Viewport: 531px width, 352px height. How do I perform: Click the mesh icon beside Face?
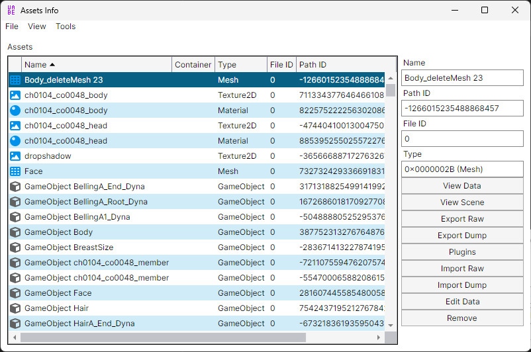pyautogui.click(x=15, y=171)
